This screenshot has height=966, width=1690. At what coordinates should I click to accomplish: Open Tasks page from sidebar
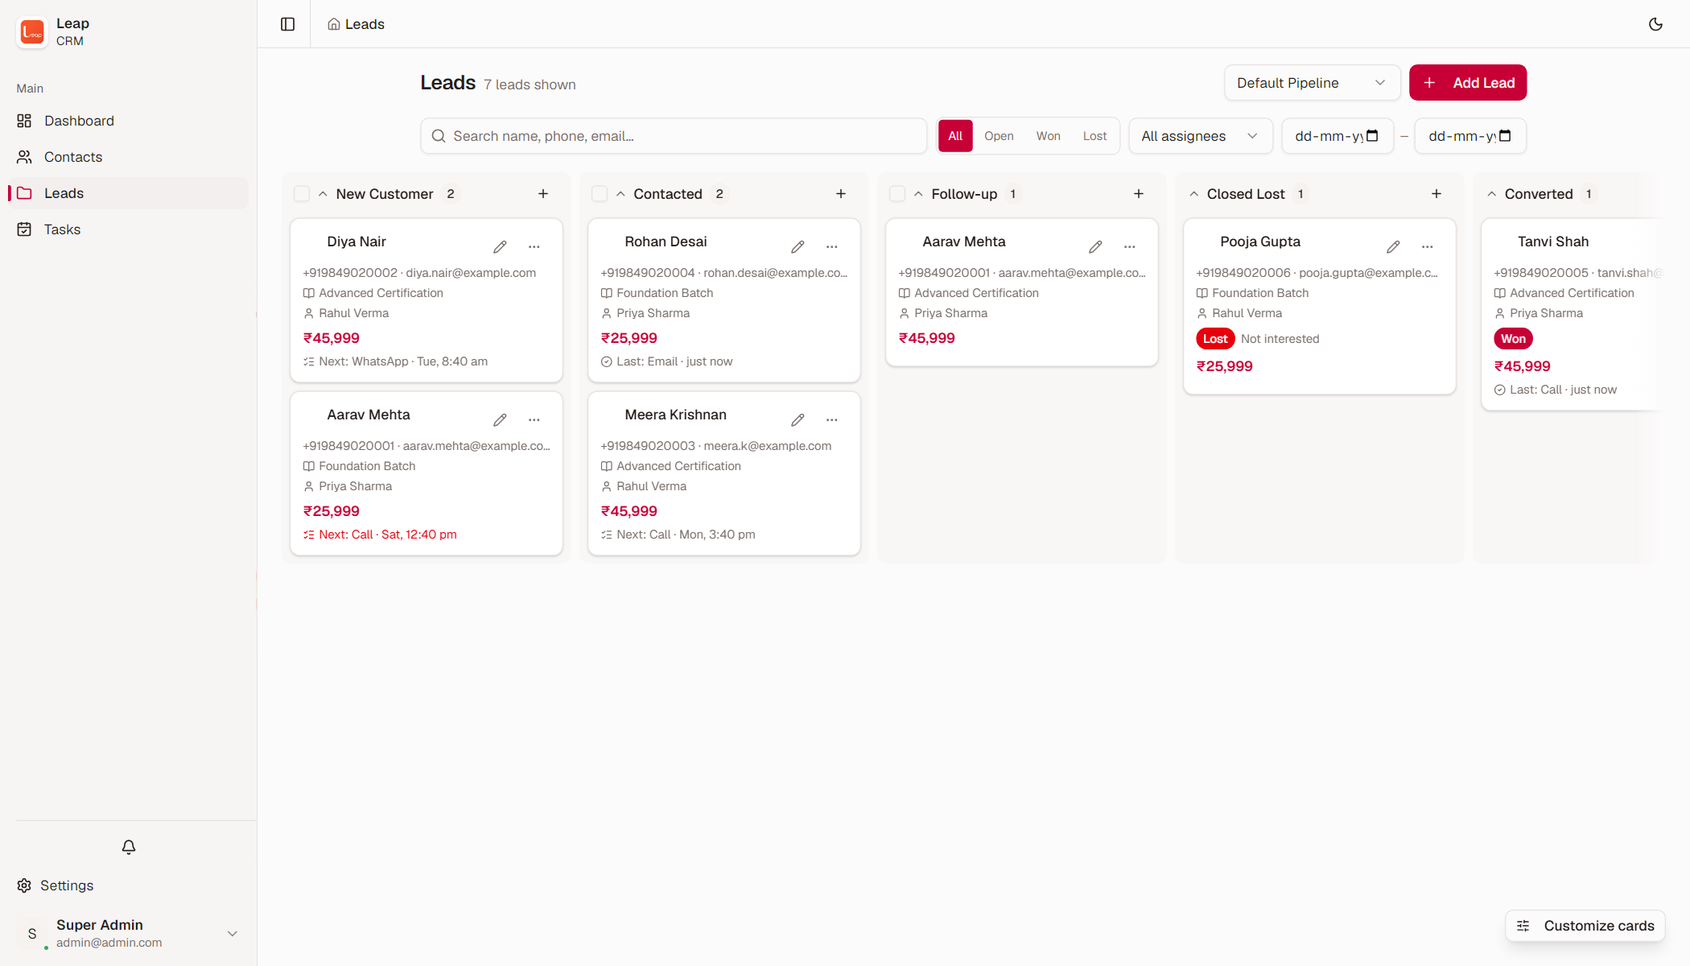[129, 229]
